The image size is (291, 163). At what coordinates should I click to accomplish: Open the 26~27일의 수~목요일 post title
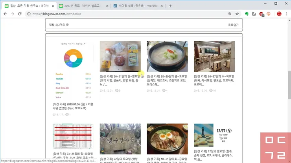(214, 80)
